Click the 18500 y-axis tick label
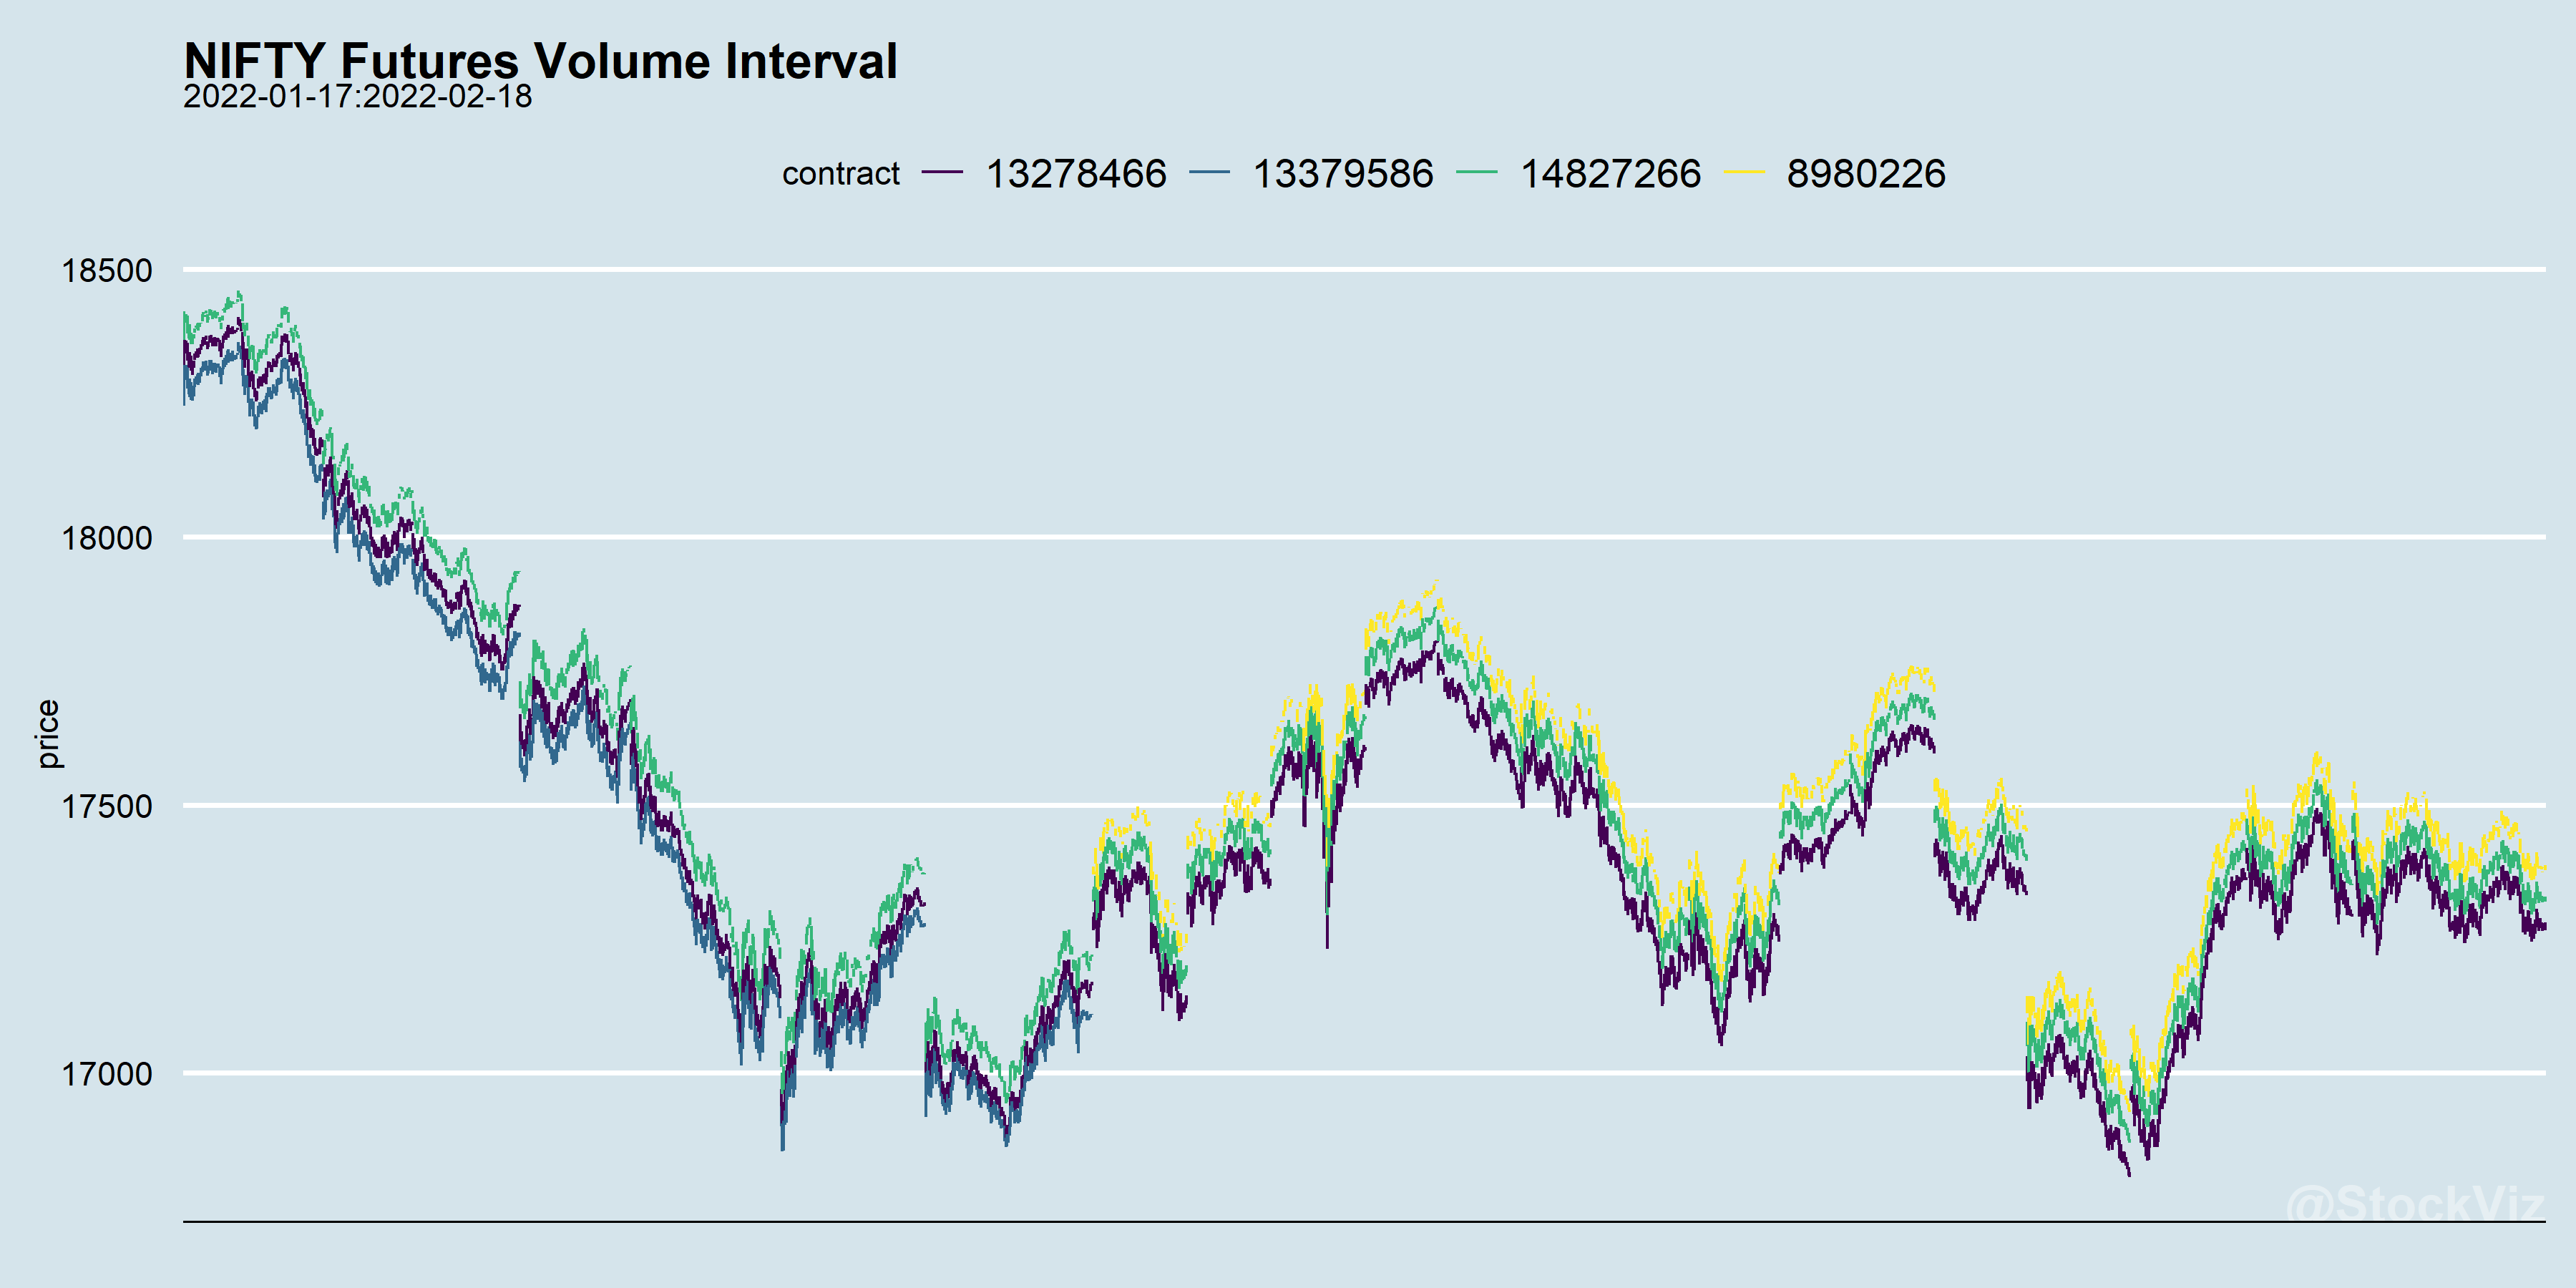The width and height of the screenshot is (2576, 1288). (x=107, y=270)
